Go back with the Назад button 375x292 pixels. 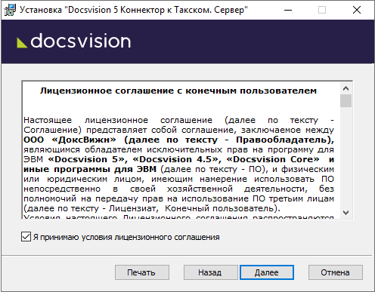coord(210,272)
